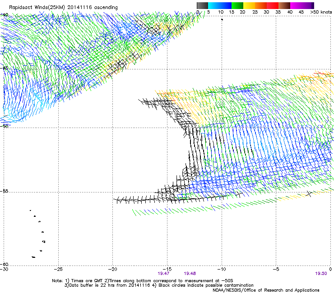This screenshot has width=334, height=293.
Task: Click longitude axis label -25
Action: pos(58,269)
